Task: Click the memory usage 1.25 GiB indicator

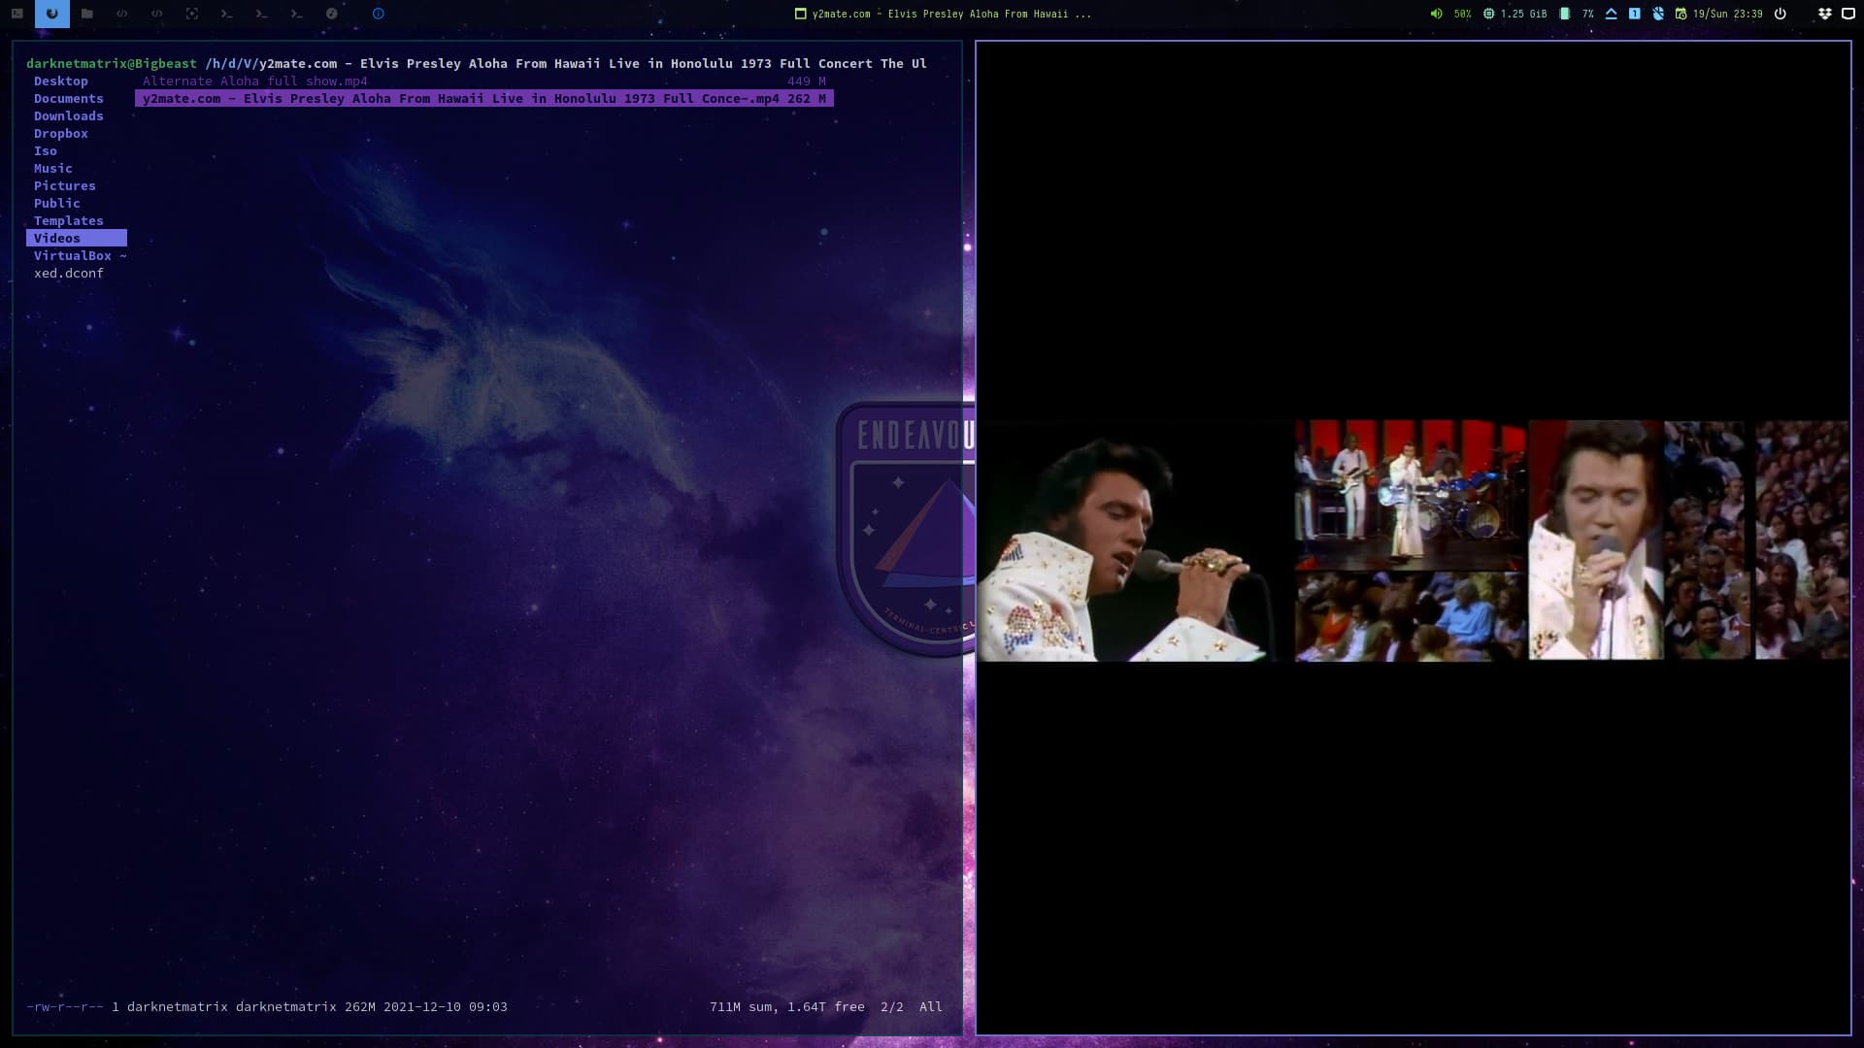Action: point(1514,14)
